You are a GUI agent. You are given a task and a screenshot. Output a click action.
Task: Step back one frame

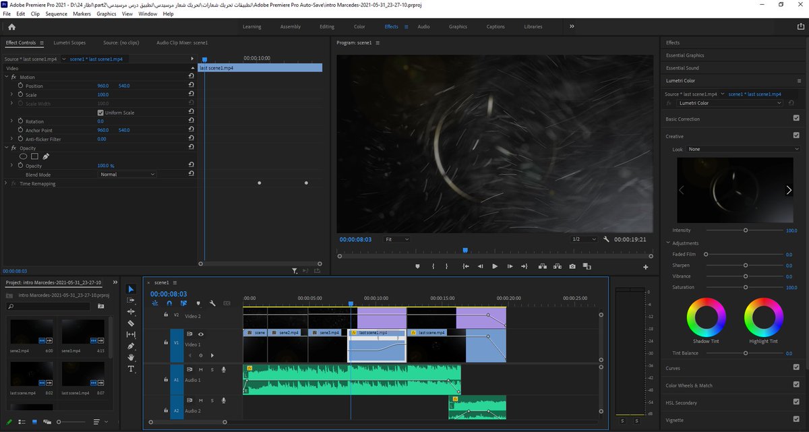[480, 266]
